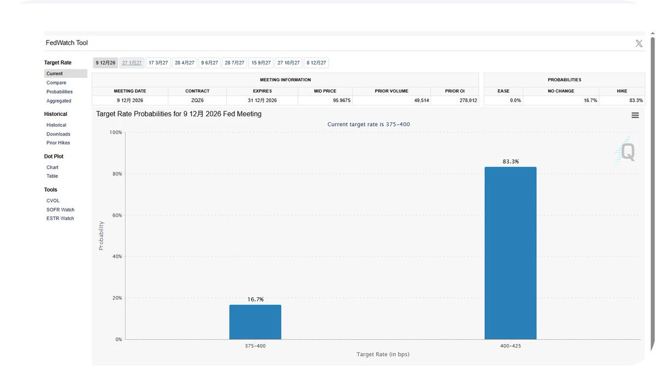Viewport: 656px width, 367px height.
Task: Select the 9 12月26 meeting tab
Action: [x=106, y=63]
